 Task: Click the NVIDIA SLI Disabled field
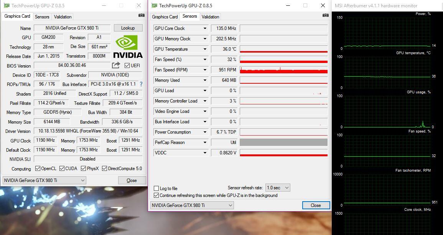pyautogui.click(x=88, y=159)
